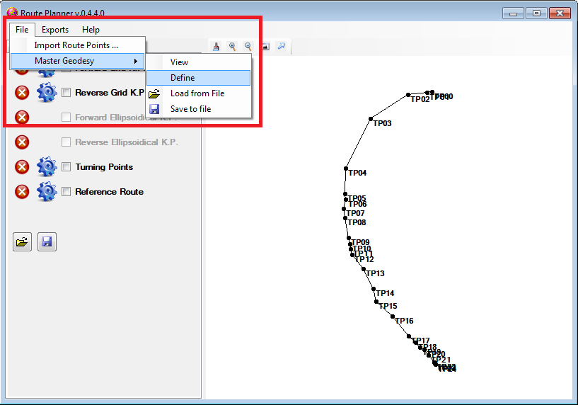
Task: Open gear settings for Reverse Grid K.P.
Action: [x=47, y=92]
